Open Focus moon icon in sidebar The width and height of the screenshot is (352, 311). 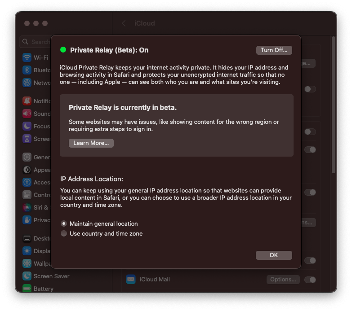27,126
